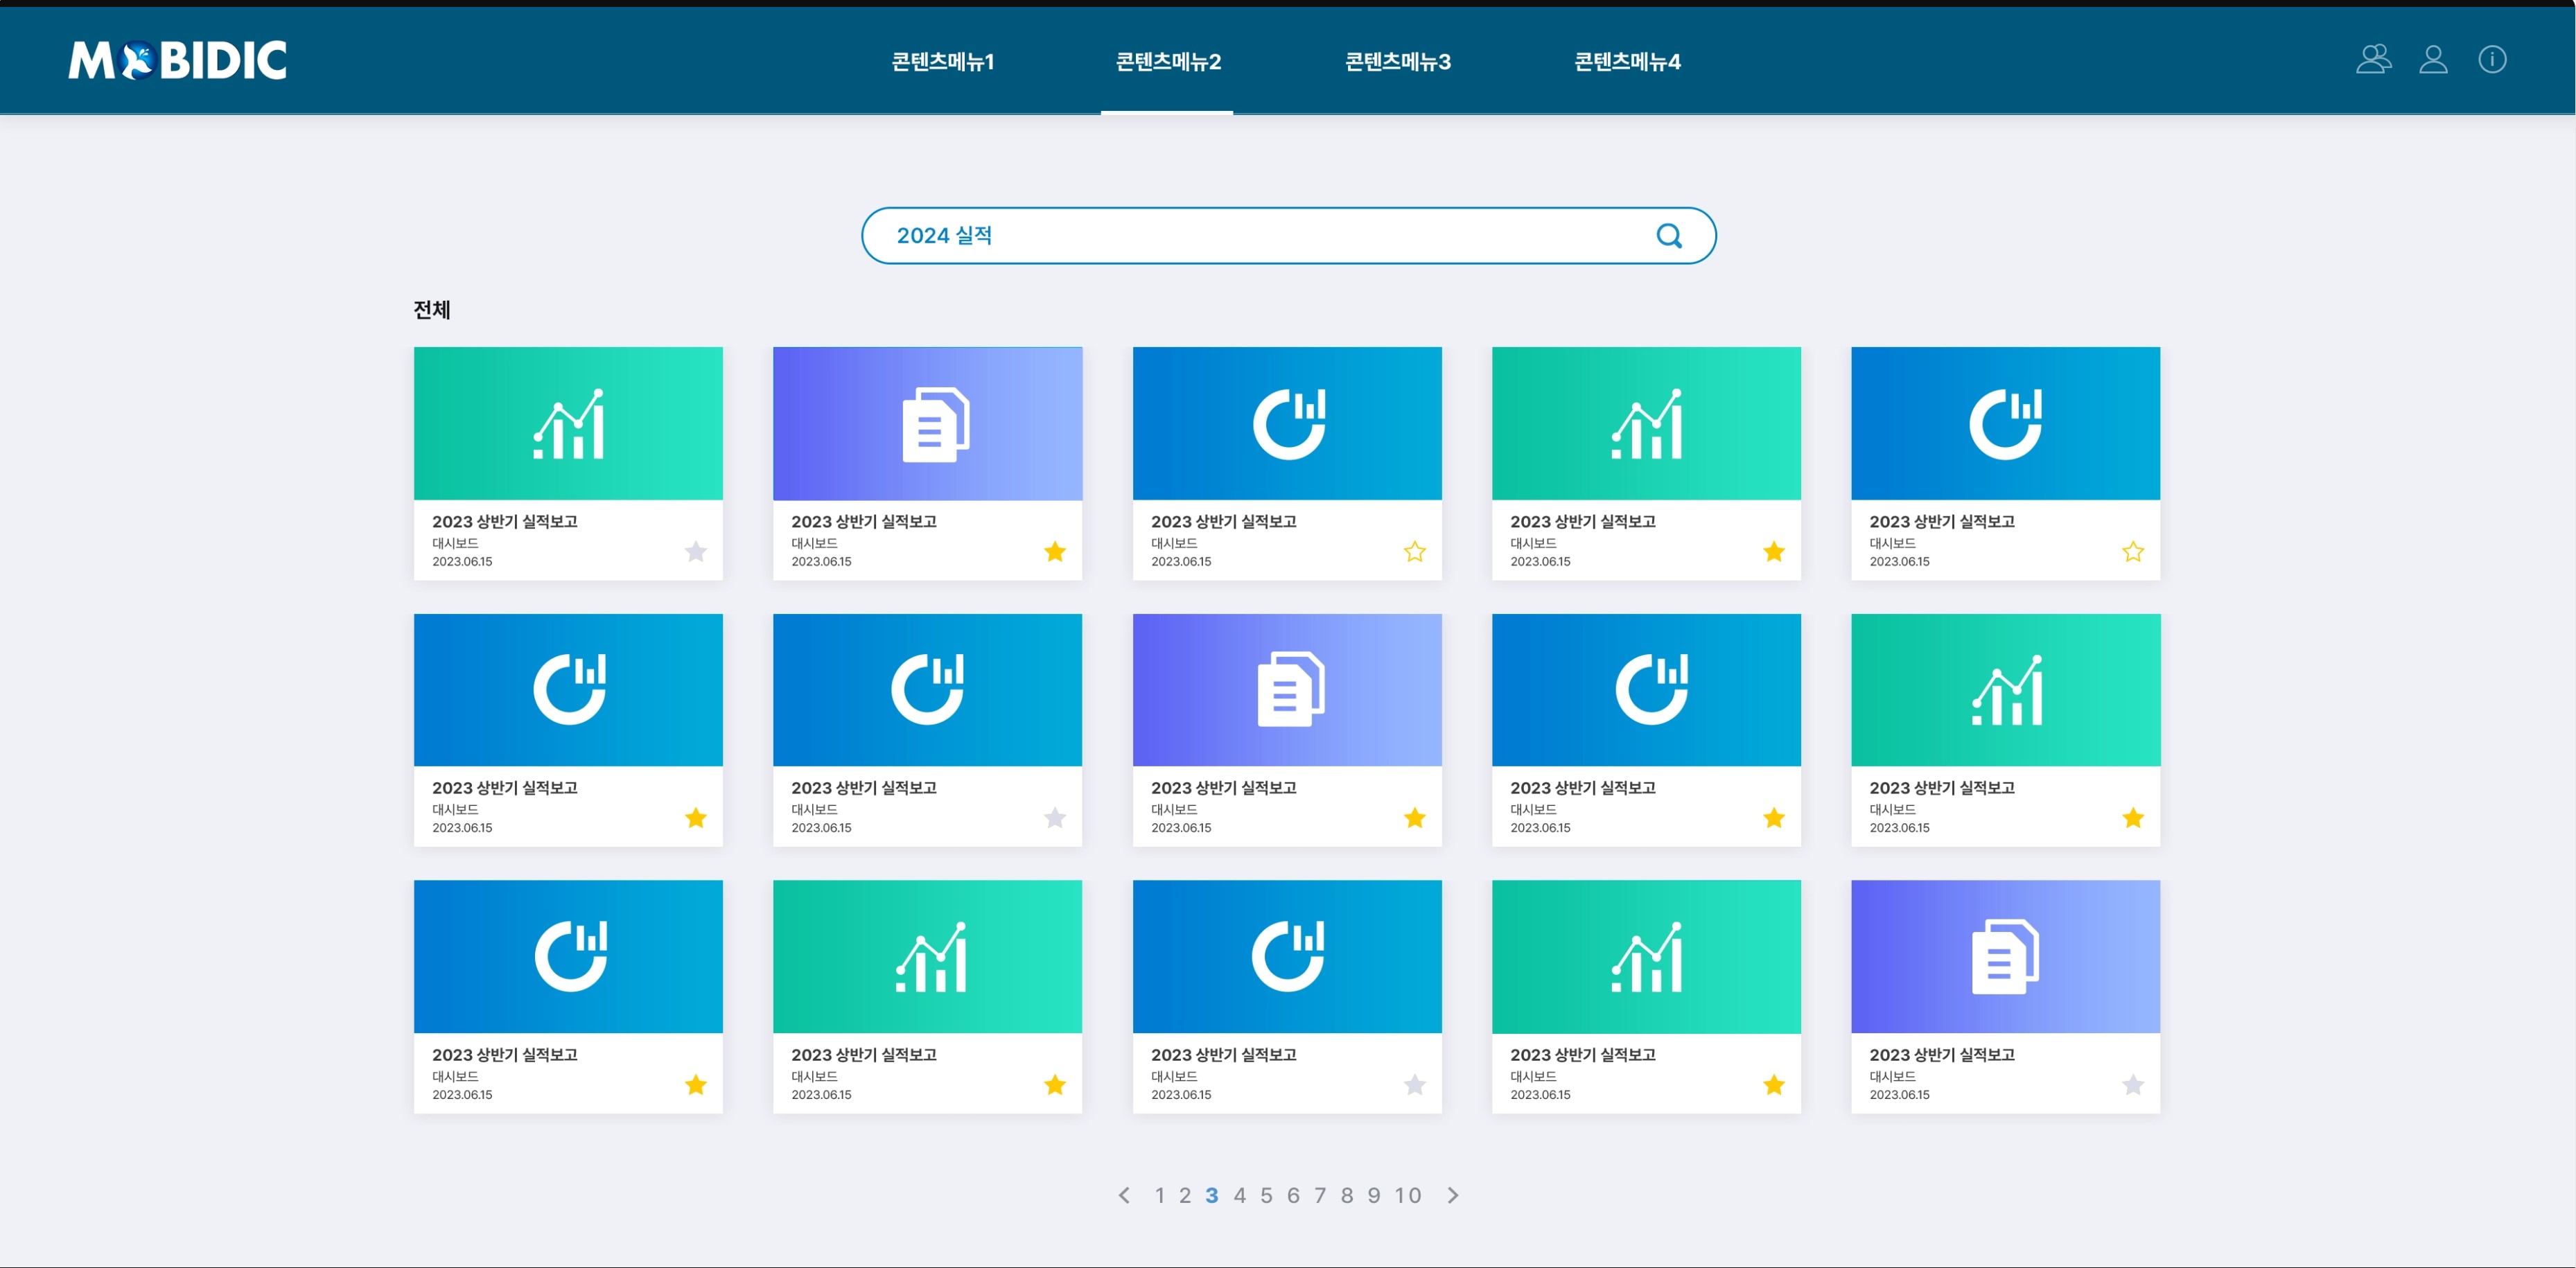Toggle gray star on bottom-right document card

(2133, 1085)
